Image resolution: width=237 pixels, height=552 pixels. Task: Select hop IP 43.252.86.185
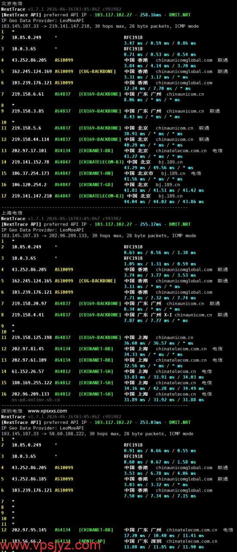29,479
